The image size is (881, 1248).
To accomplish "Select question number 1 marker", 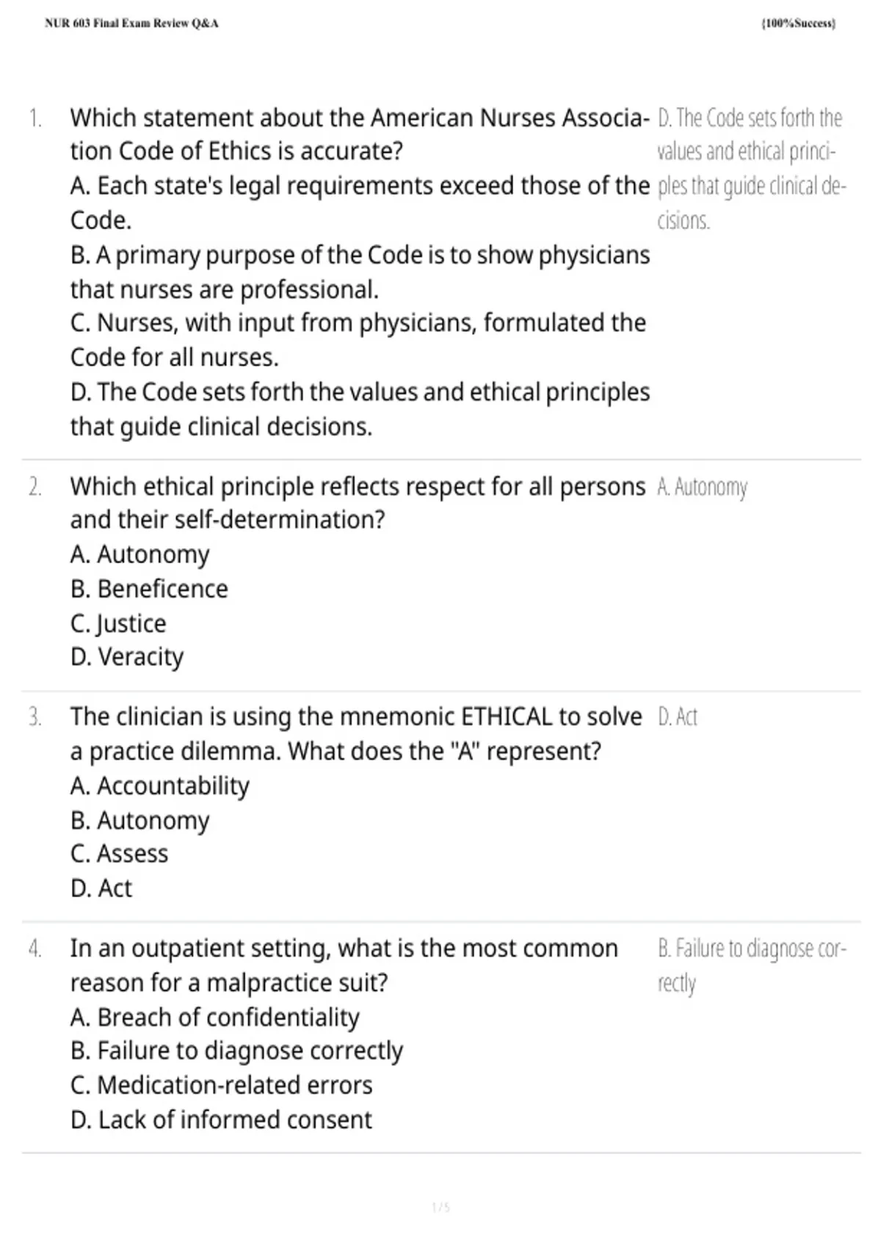I will (x=35, y=117).
